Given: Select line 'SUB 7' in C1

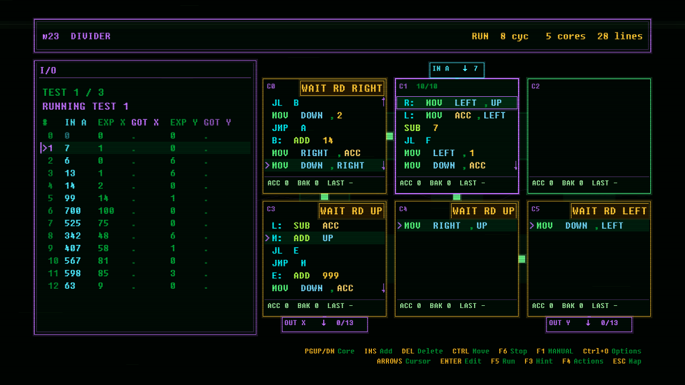Looking at the screenshot, I should (457, 128).
